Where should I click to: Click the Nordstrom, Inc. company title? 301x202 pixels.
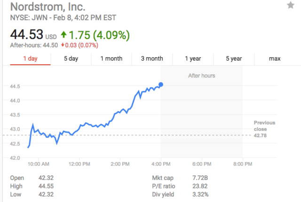click(x=48, y=7)
